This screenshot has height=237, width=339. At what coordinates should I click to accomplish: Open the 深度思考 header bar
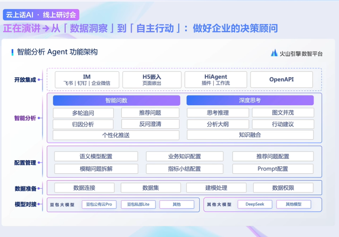point(250,100)
